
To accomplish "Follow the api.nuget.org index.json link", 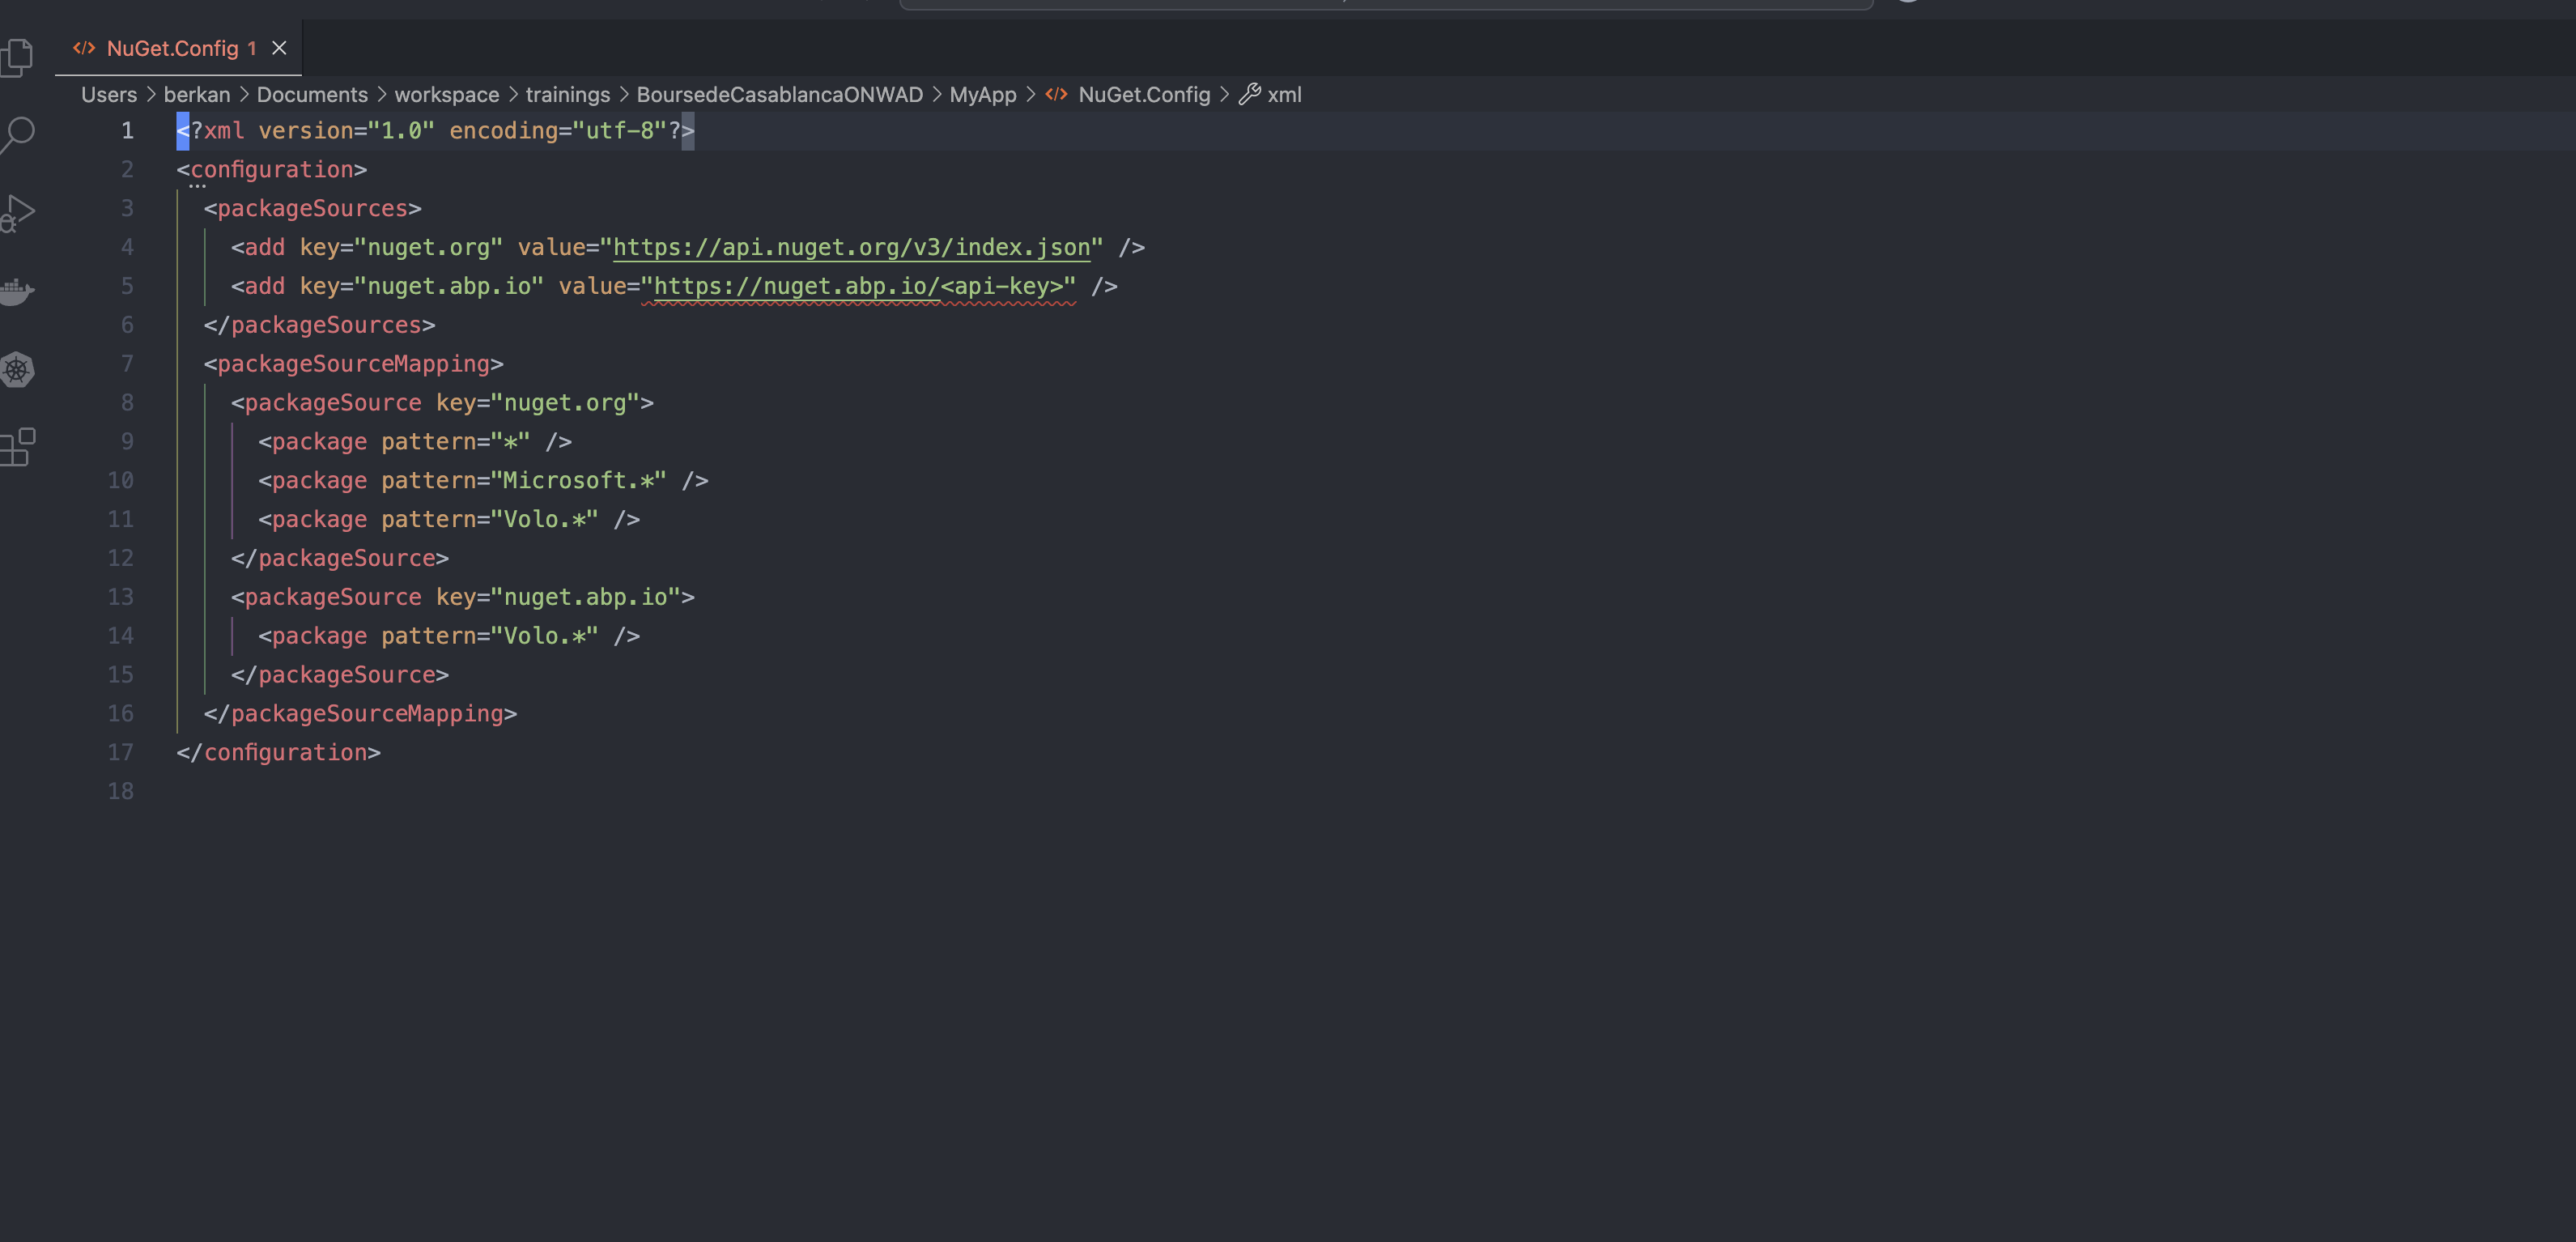I will (x=851, y=247).
